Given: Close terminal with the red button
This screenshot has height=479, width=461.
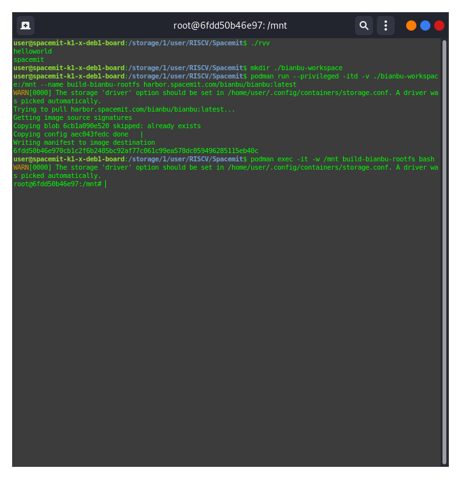Looking at the screenshot, I should (439, 26).
